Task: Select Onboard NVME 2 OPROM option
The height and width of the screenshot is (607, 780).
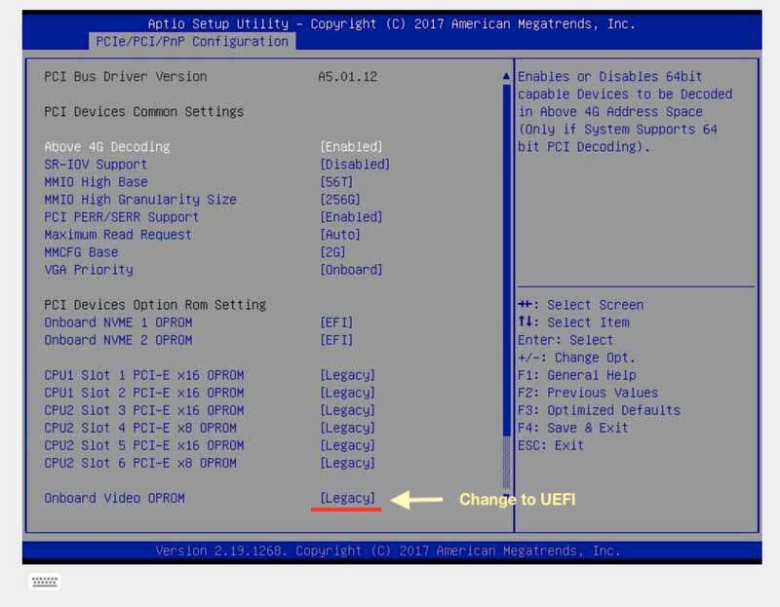Action: coord(118,340)
